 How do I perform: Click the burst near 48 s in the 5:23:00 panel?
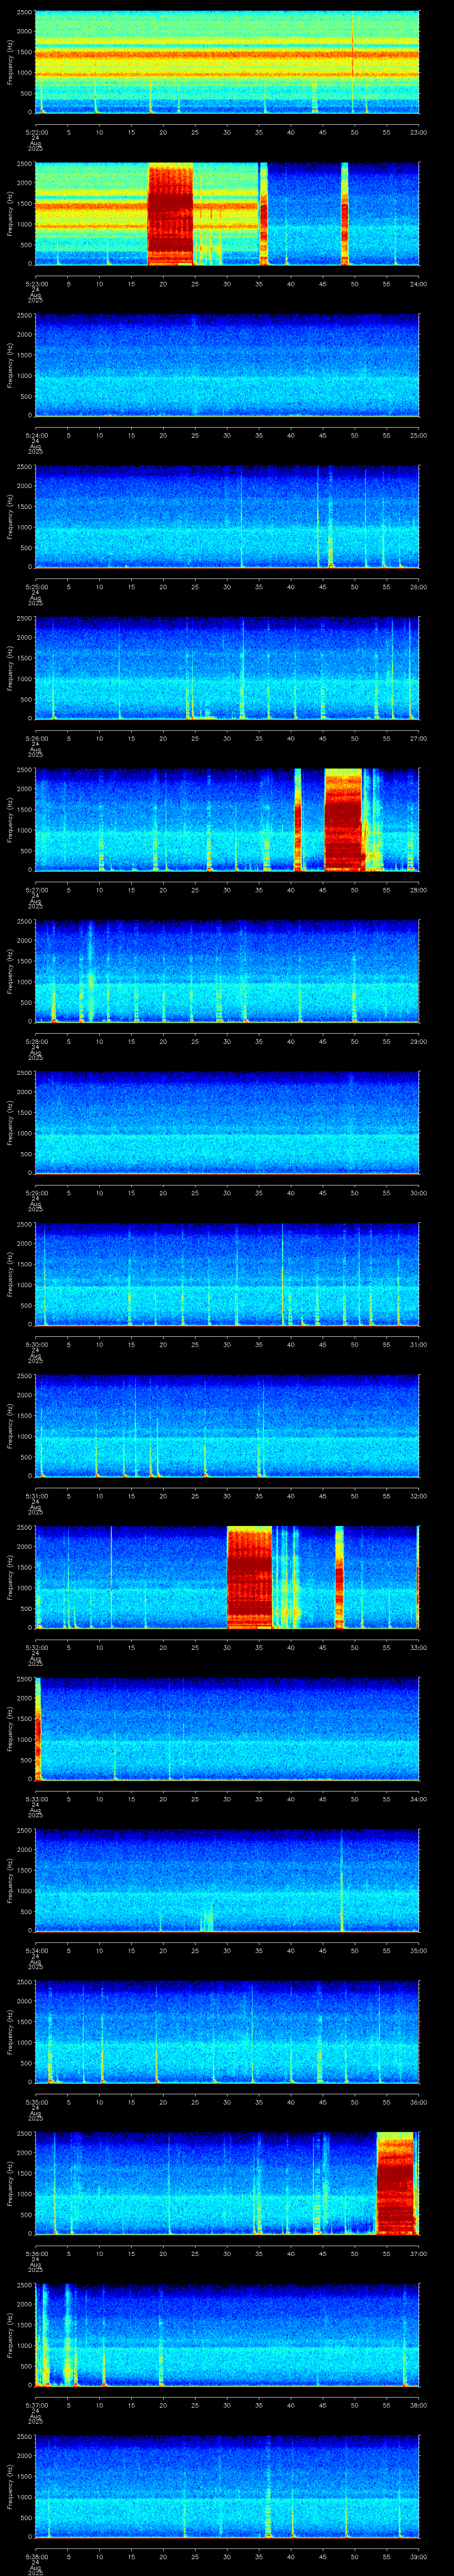point(344,214)
